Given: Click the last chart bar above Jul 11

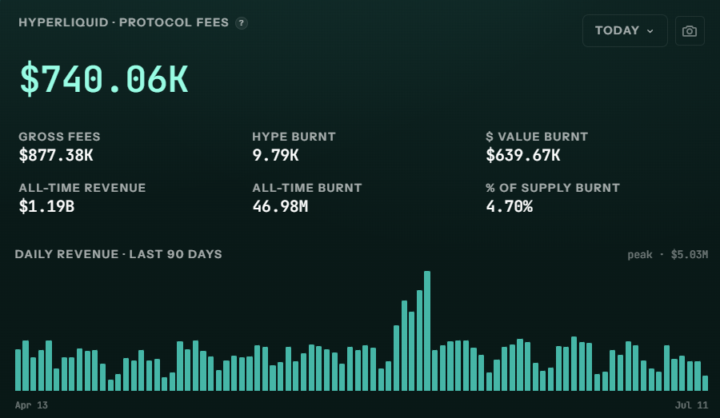Looking at the screenshot, I should point(706,383).
